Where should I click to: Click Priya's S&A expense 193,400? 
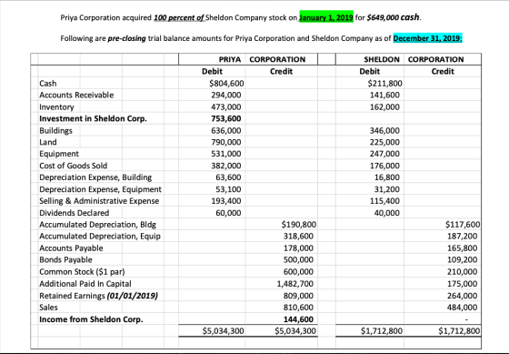(226, 201)
